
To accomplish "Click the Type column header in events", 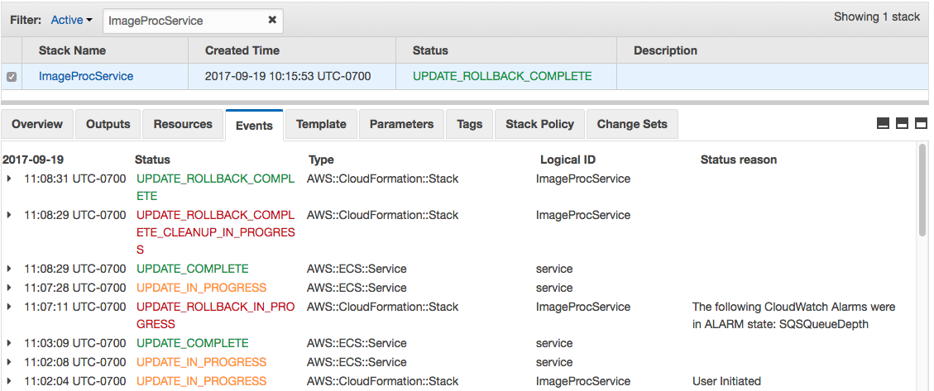I will click(x=321, y=160).
